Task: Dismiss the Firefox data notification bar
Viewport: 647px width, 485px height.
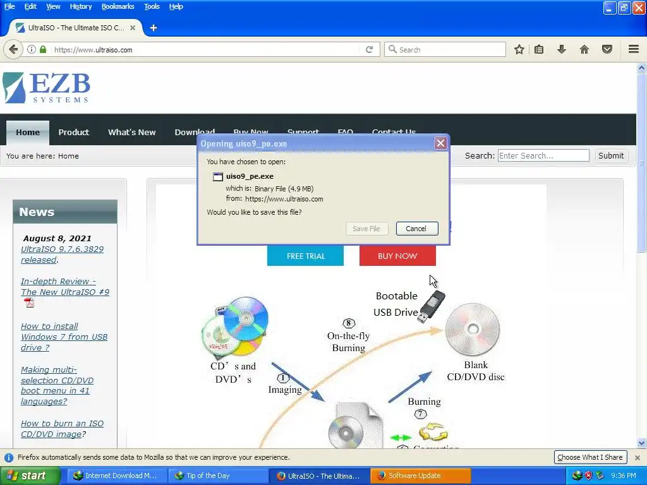Action: 638,457
